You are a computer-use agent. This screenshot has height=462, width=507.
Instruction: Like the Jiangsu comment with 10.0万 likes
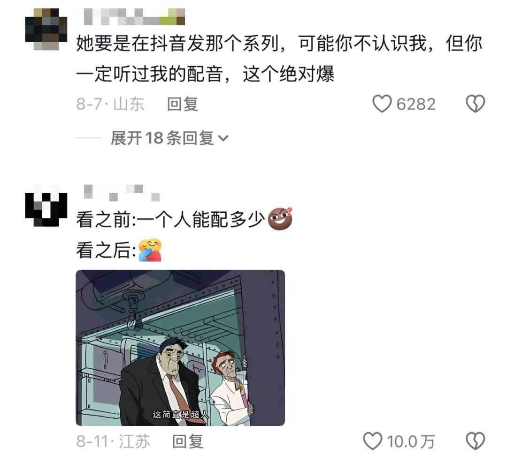[x=372, y=441]
